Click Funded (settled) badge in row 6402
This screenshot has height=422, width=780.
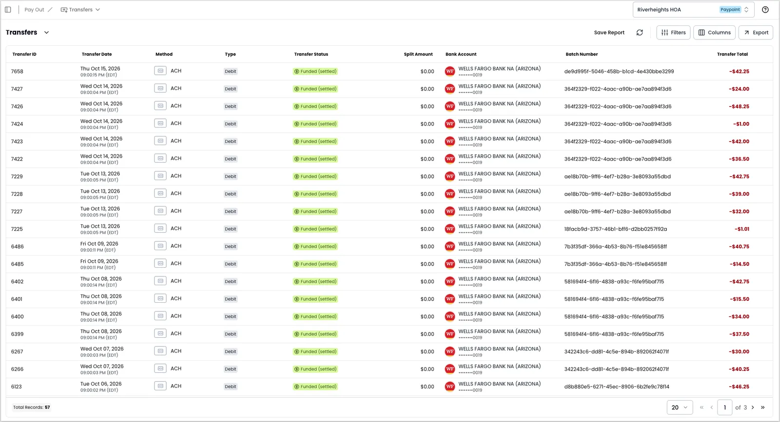(315, 282)
